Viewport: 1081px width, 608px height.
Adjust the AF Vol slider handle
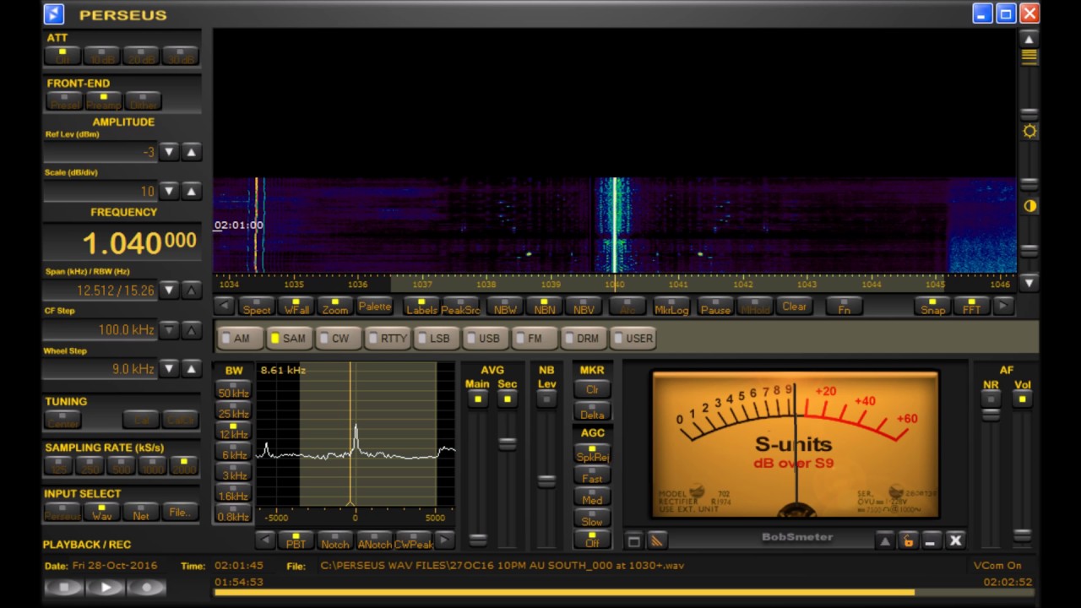[1022, 535]
